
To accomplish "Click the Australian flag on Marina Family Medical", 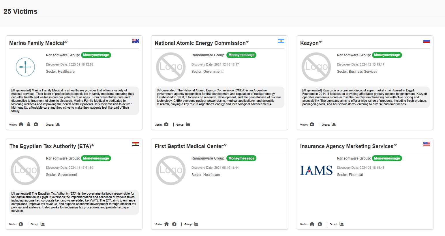I will point(136,41).
